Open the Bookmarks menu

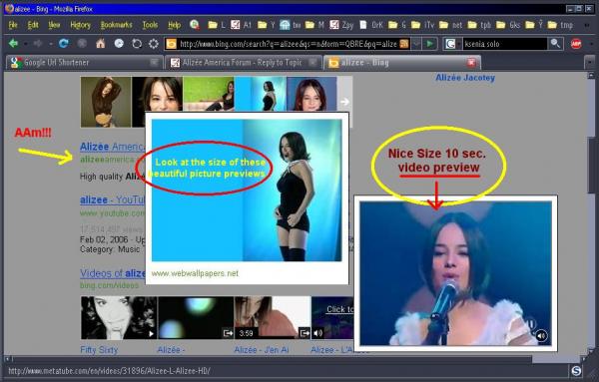(x=116, y=25)
